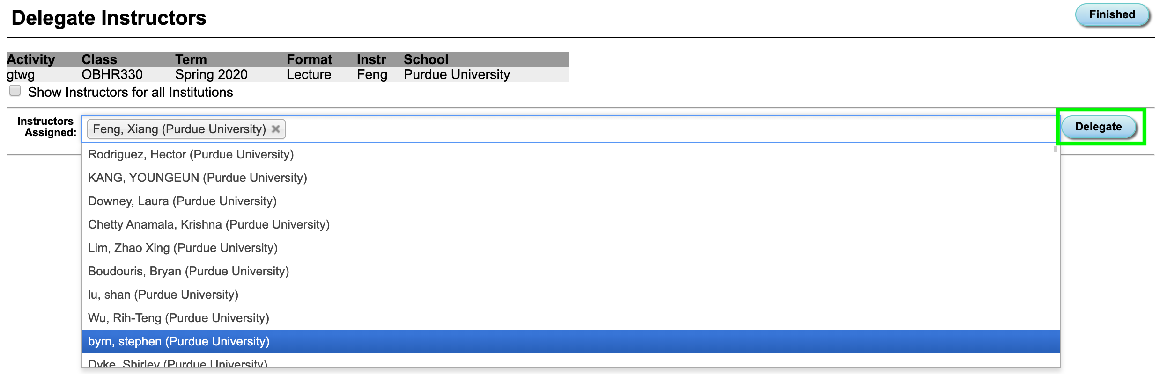1160x374 pixels.
Task: Select Dyke, Shirley at list bottom
Action: tap(177, 363)
